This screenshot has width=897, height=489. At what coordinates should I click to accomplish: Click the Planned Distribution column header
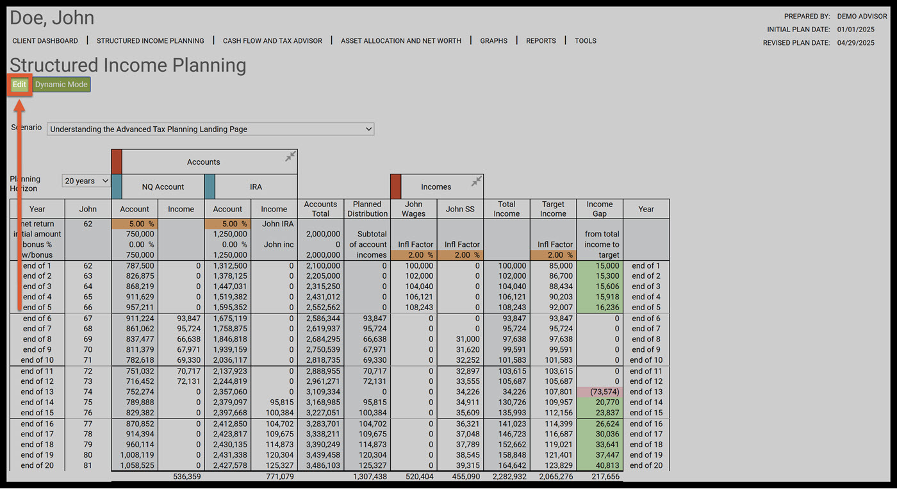367,209
